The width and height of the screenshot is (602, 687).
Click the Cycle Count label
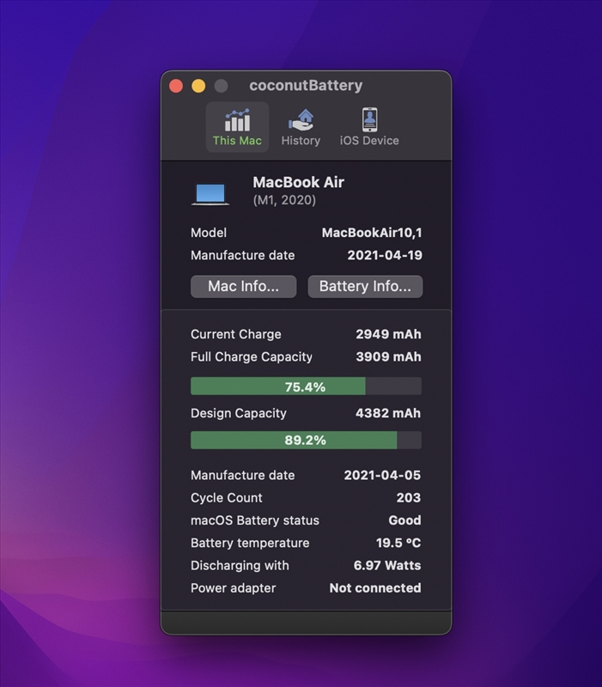click(x=226, y=498)
